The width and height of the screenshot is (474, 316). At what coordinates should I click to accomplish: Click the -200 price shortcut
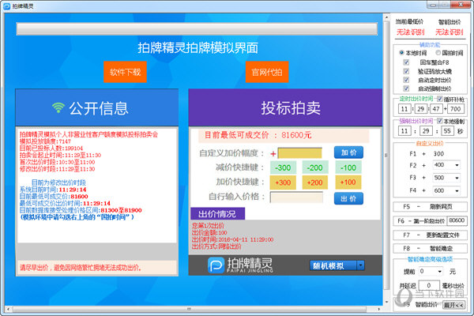pyautogui.click(x=315, y=167)
